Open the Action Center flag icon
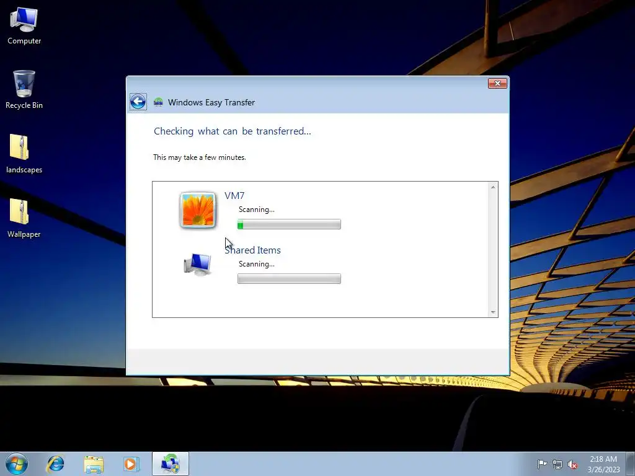The height and width of the screenshot is (476, 635). [542, 464]
